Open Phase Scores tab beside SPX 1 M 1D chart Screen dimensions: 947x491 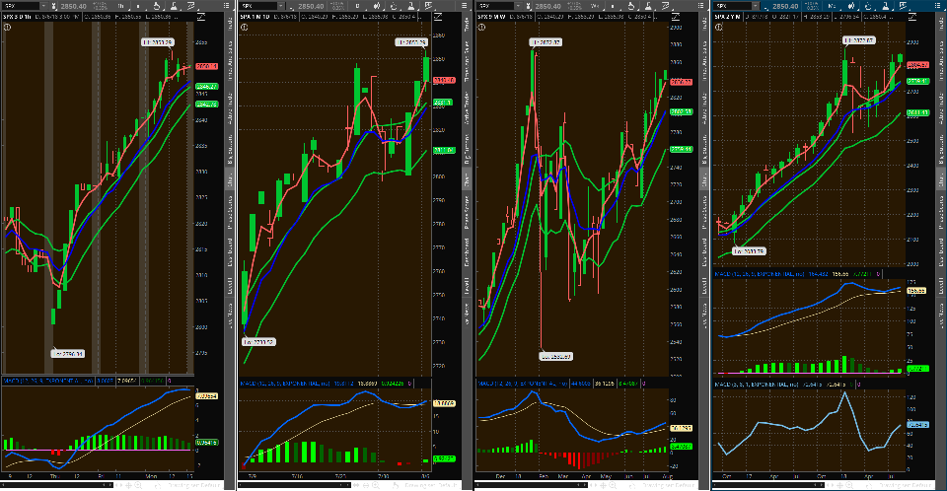(467, 211)
